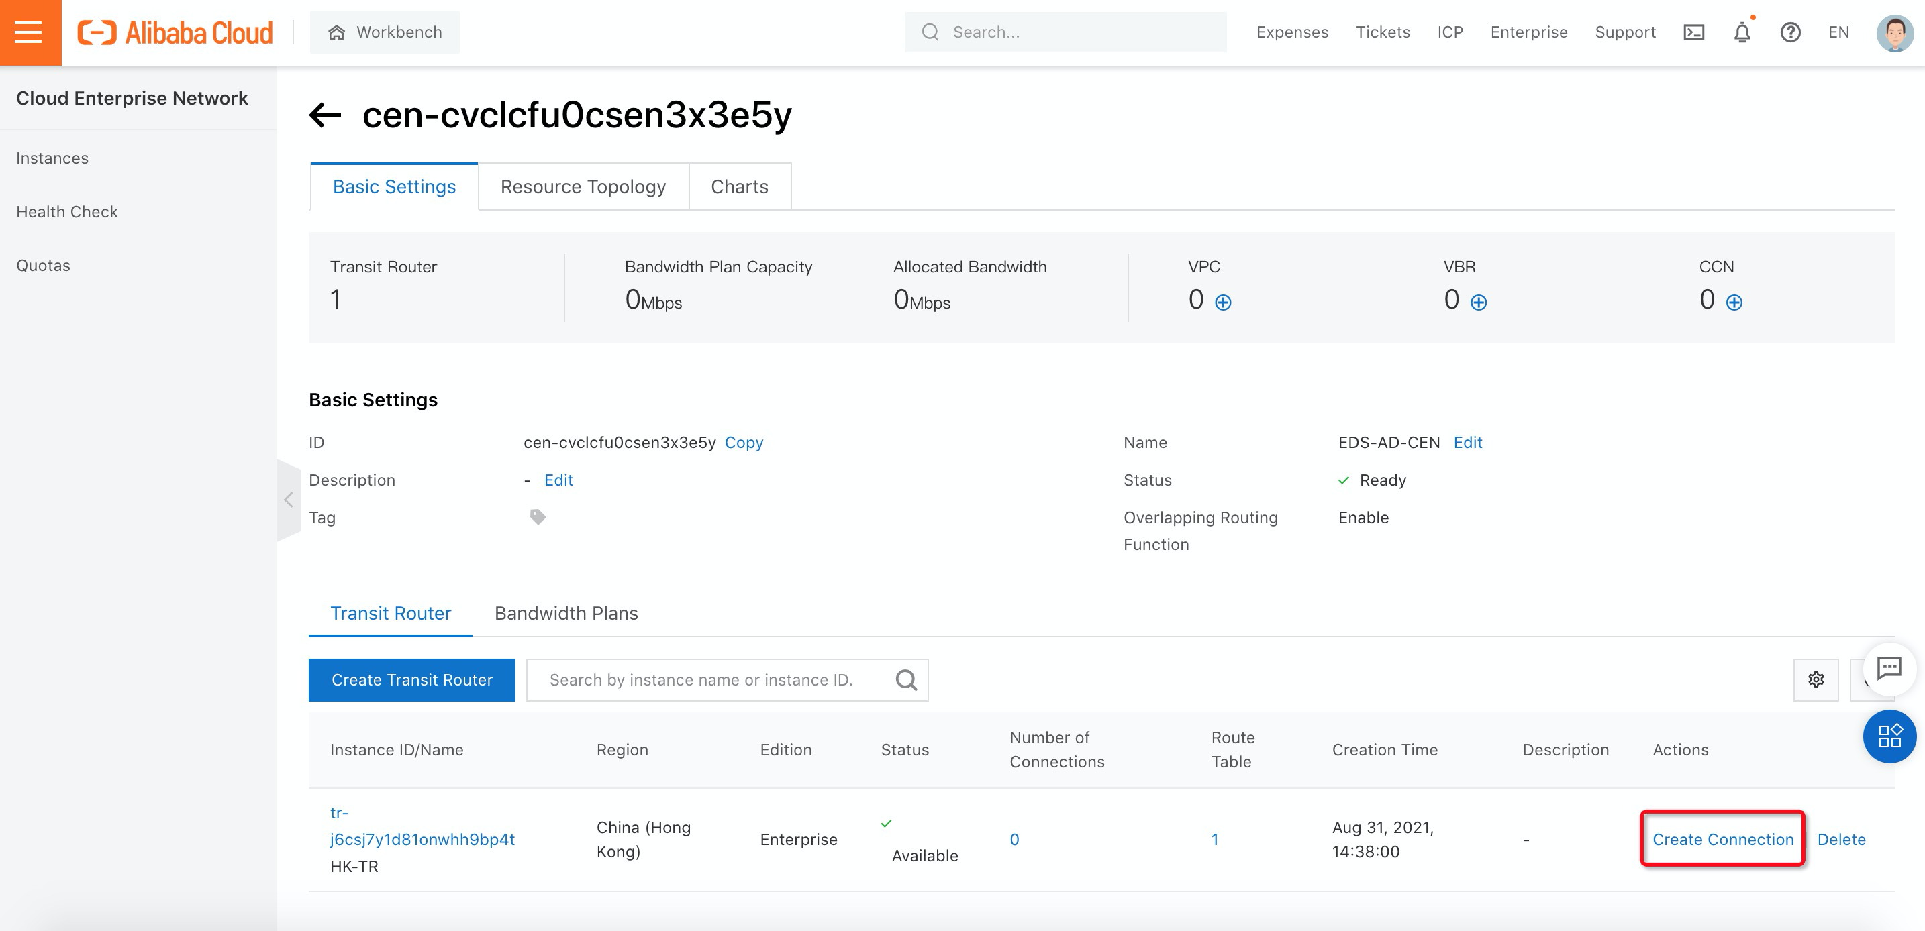
Task: Open the feedback chat bubble icon
Action: coord(1889,667)
